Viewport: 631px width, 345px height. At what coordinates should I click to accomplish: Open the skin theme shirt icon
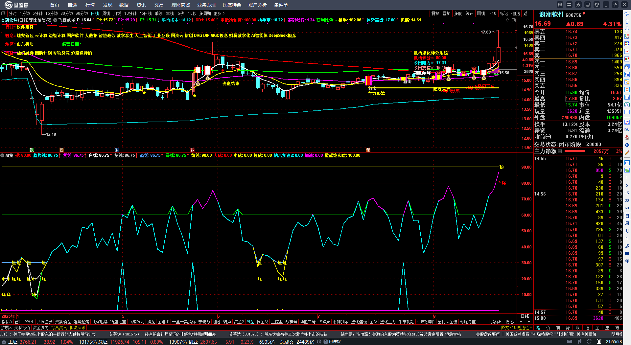click(x=597, y=5)
